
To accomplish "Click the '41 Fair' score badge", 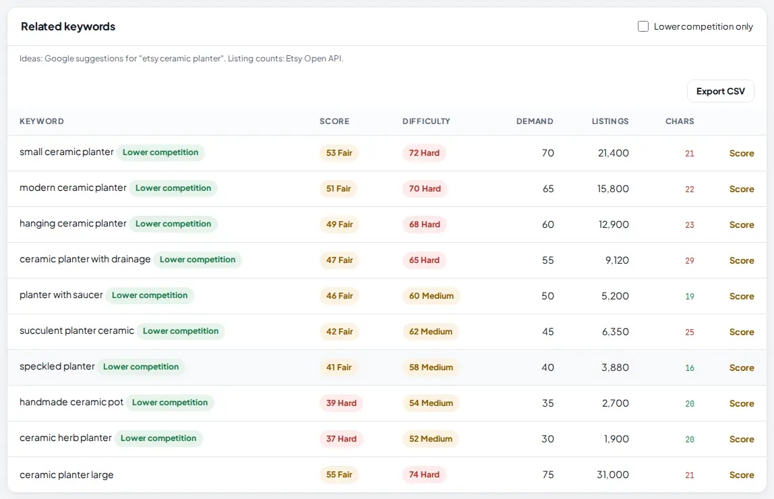I will (339, 368).
